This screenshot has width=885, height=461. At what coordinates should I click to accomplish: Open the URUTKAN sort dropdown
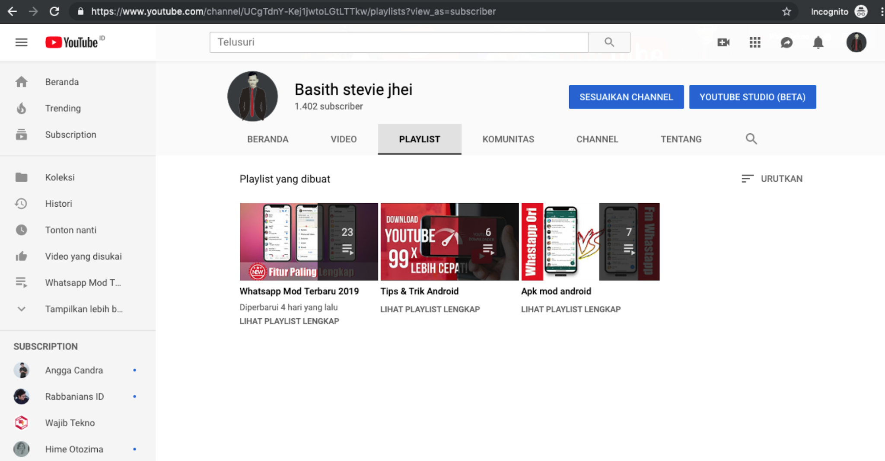click(x=772, y=179)
